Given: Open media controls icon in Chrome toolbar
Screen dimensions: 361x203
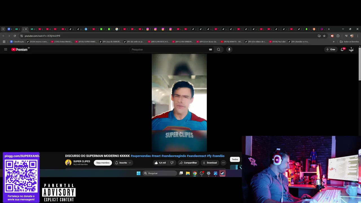Looking at the screenshot, I should pyautogui.click(x=346, y=36).
